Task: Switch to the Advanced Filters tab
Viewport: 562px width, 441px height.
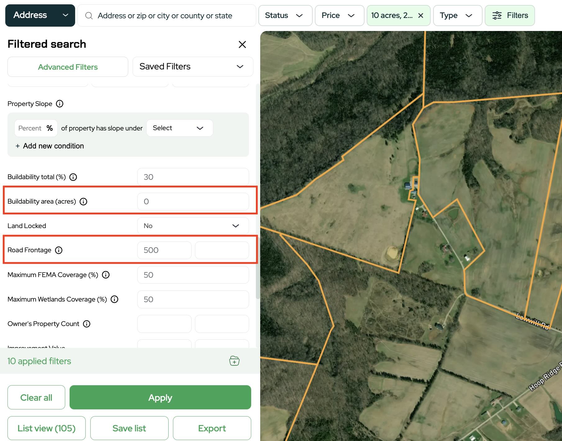Action: tap(68, 67)
